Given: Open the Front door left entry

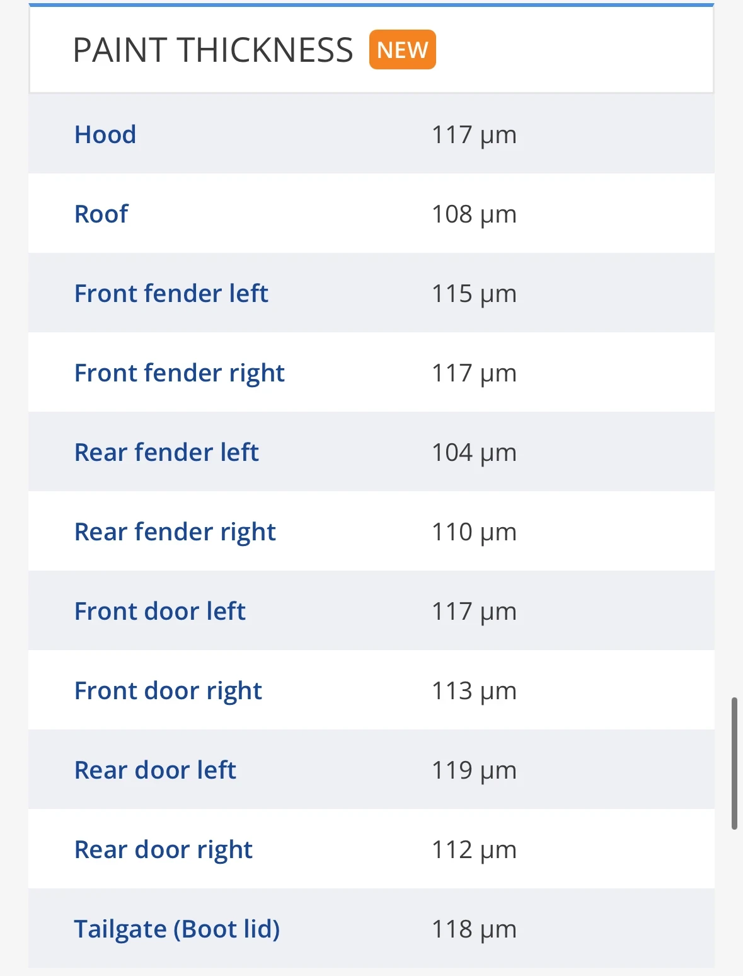Looking at the screenshot, I should coord(160,611).
